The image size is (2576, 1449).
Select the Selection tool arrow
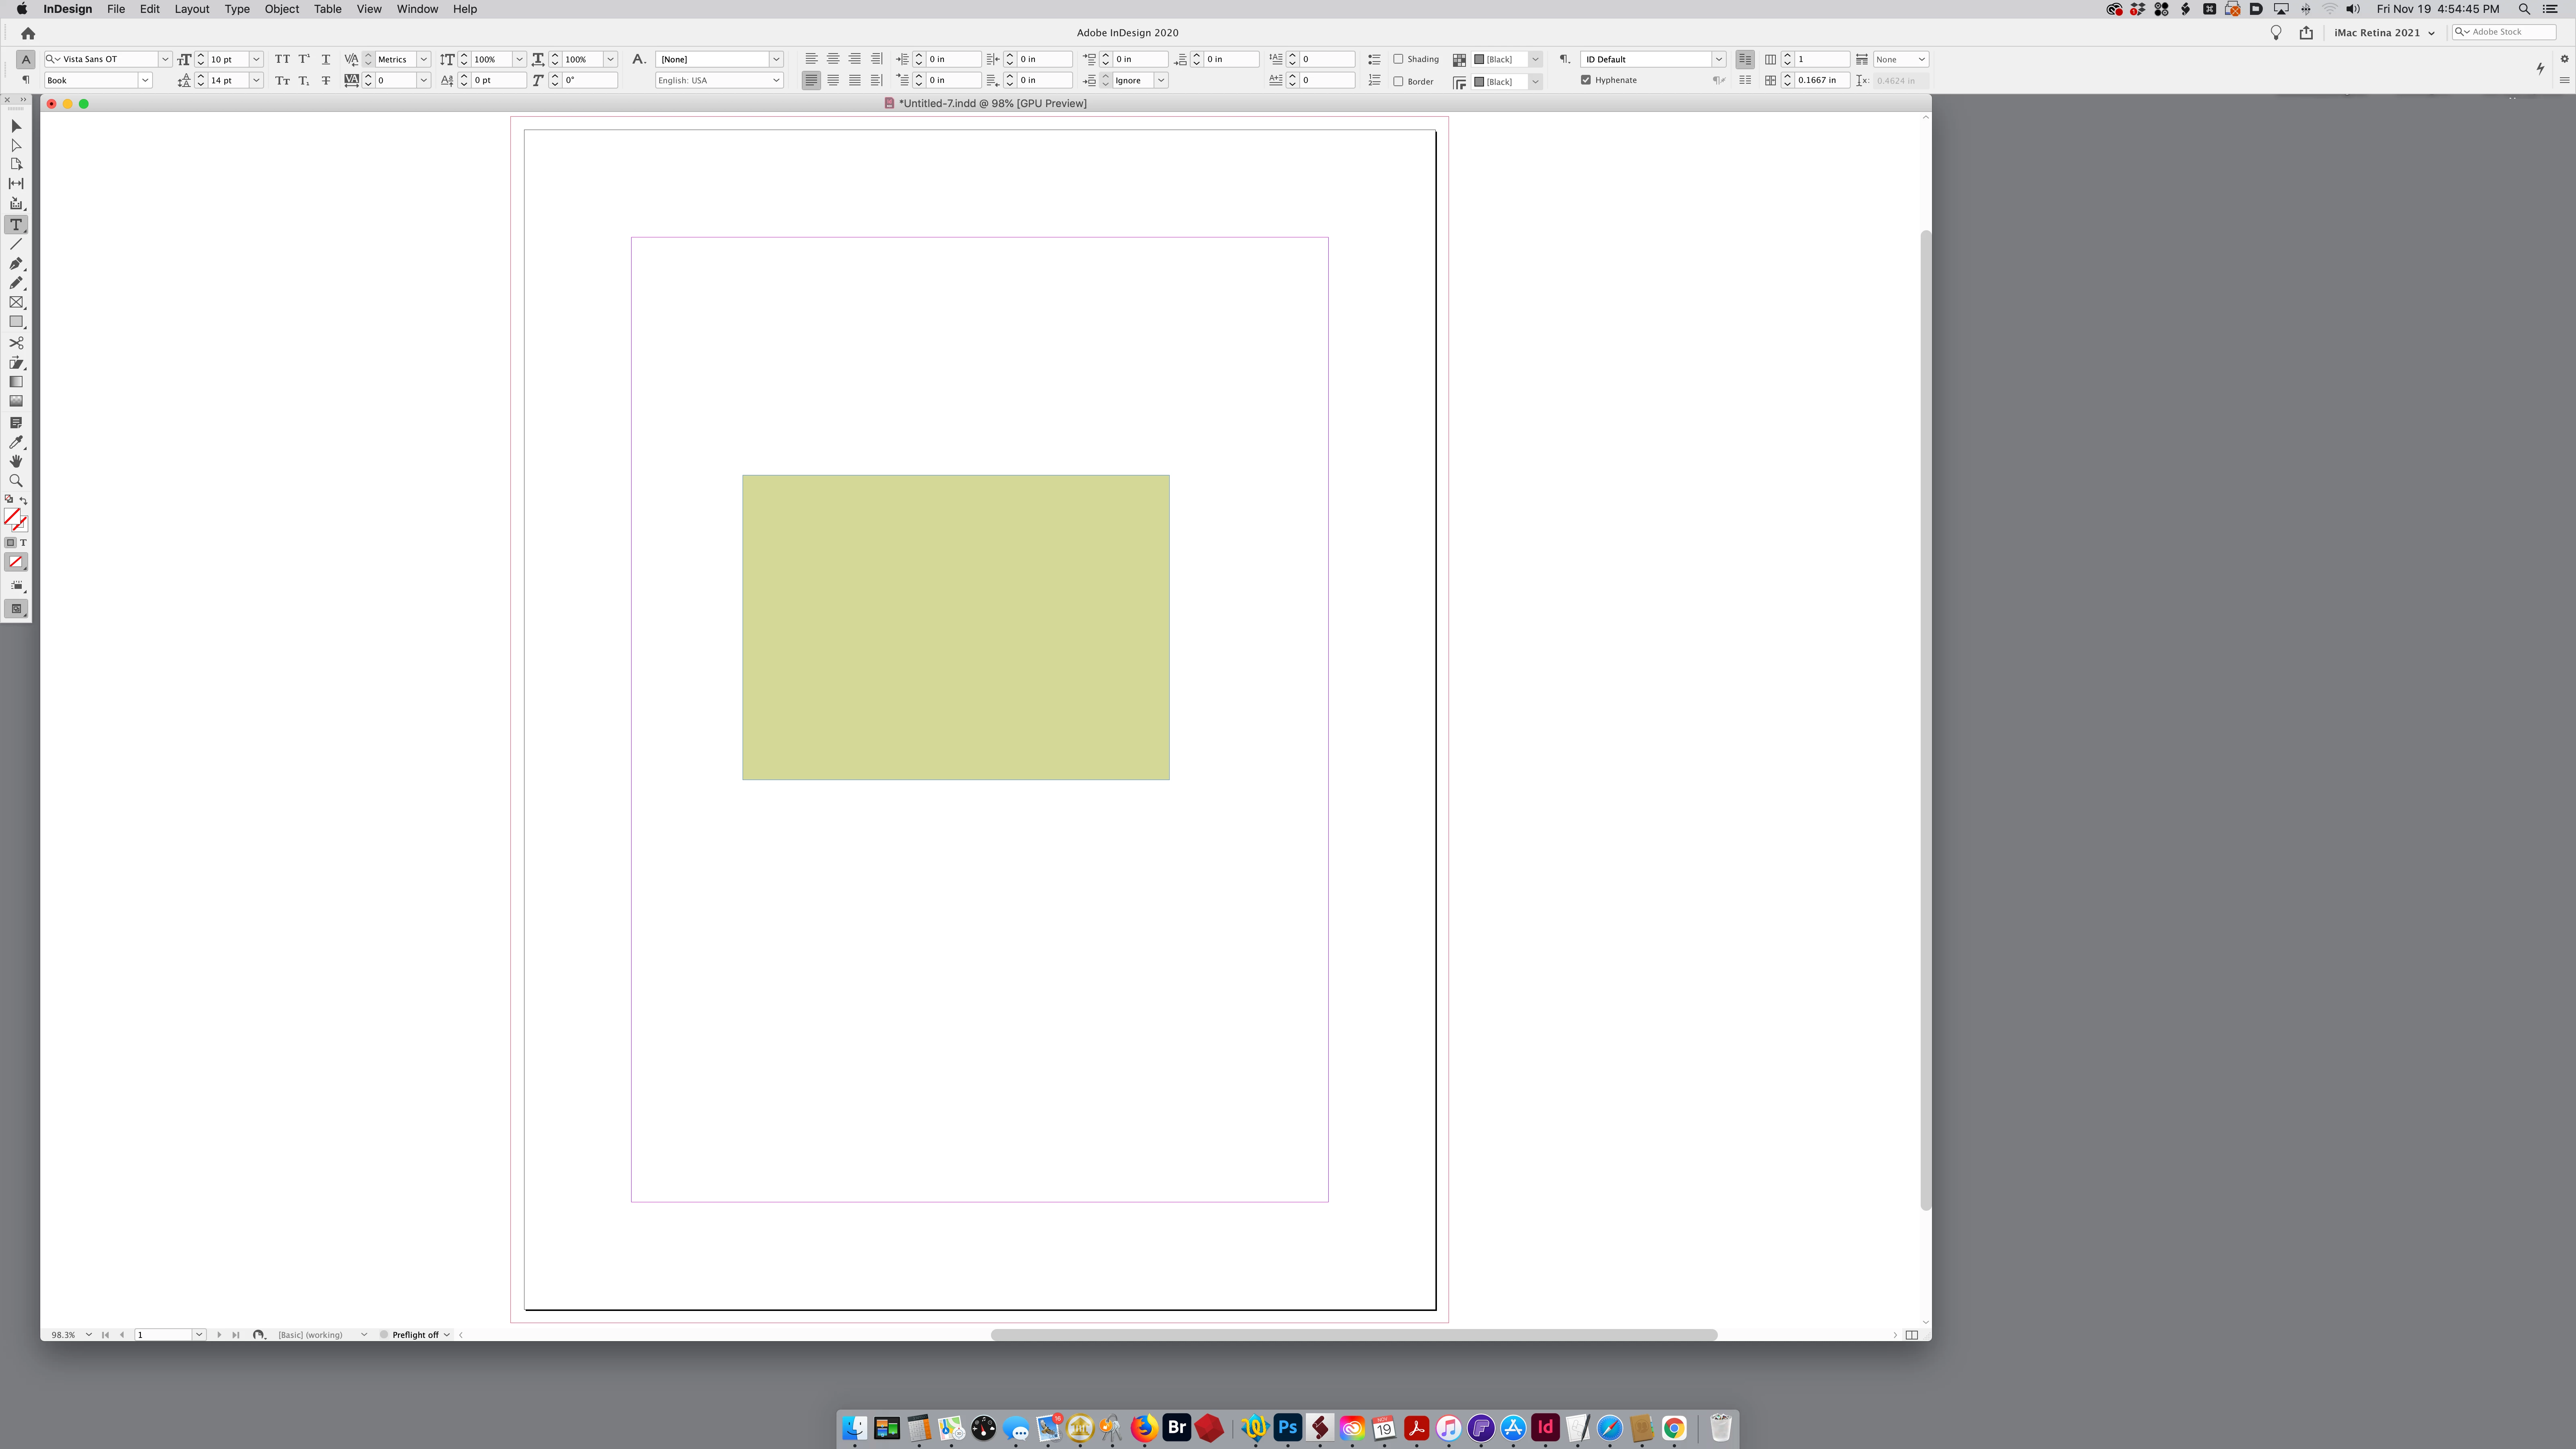tap(16, 126)
